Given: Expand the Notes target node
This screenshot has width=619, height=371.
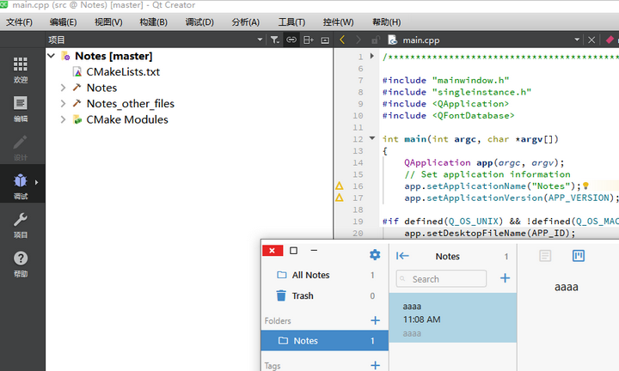Looking at the screenshot, I should click(x=63, y=88).
